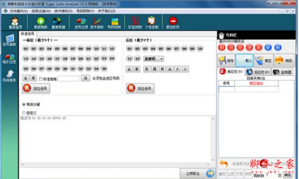
Task: Select 号码排序 in the left sidebar
Action: click(9, 76)
